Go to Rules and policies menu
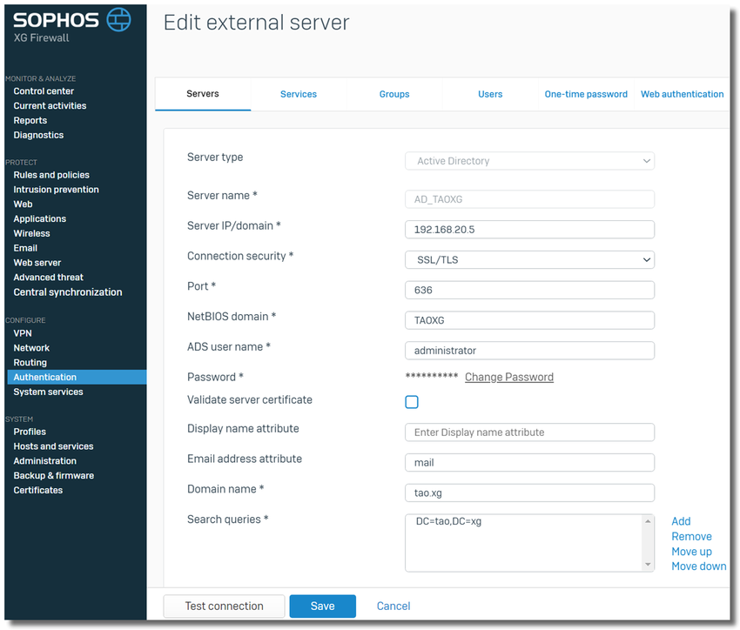Screen dimensions: 740x630 click(51, 175)
